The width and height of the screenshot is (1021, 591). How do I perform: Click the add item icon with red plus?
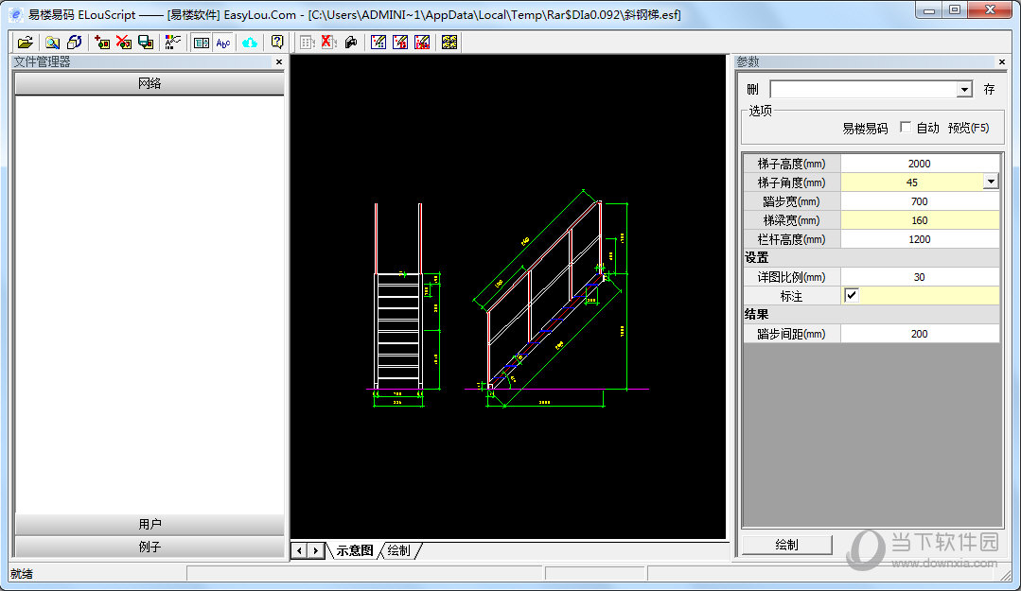pos(101,43)
